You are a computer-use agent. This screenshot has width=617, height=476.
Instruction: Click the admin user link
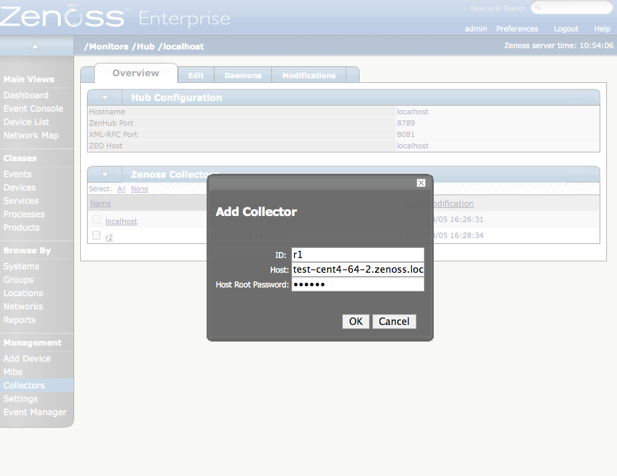click(x=476, y=29)
